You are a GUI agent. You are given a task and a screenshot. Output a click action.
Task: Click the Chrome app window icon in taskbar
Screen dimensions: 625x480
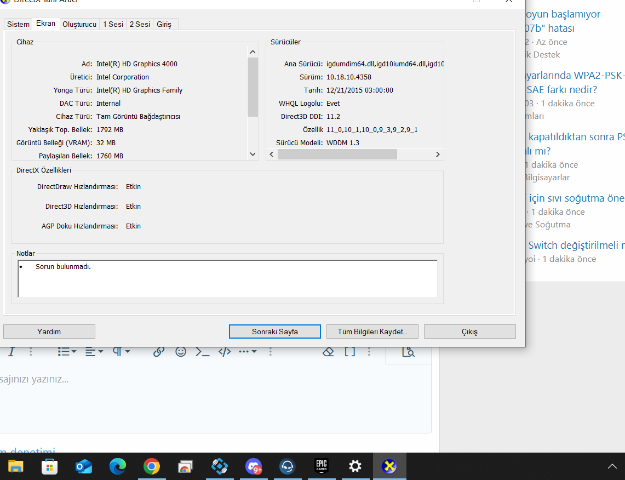185,466
